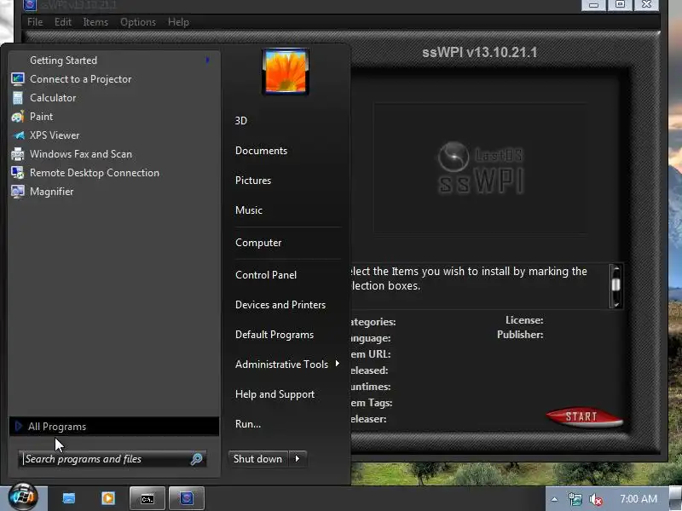
Task: Click the Windows Start orb
Action: click(x=22, y=497)
